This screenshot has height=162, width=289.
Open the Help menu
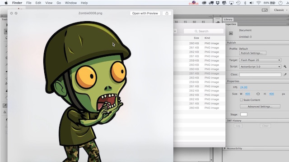(84, 3)
